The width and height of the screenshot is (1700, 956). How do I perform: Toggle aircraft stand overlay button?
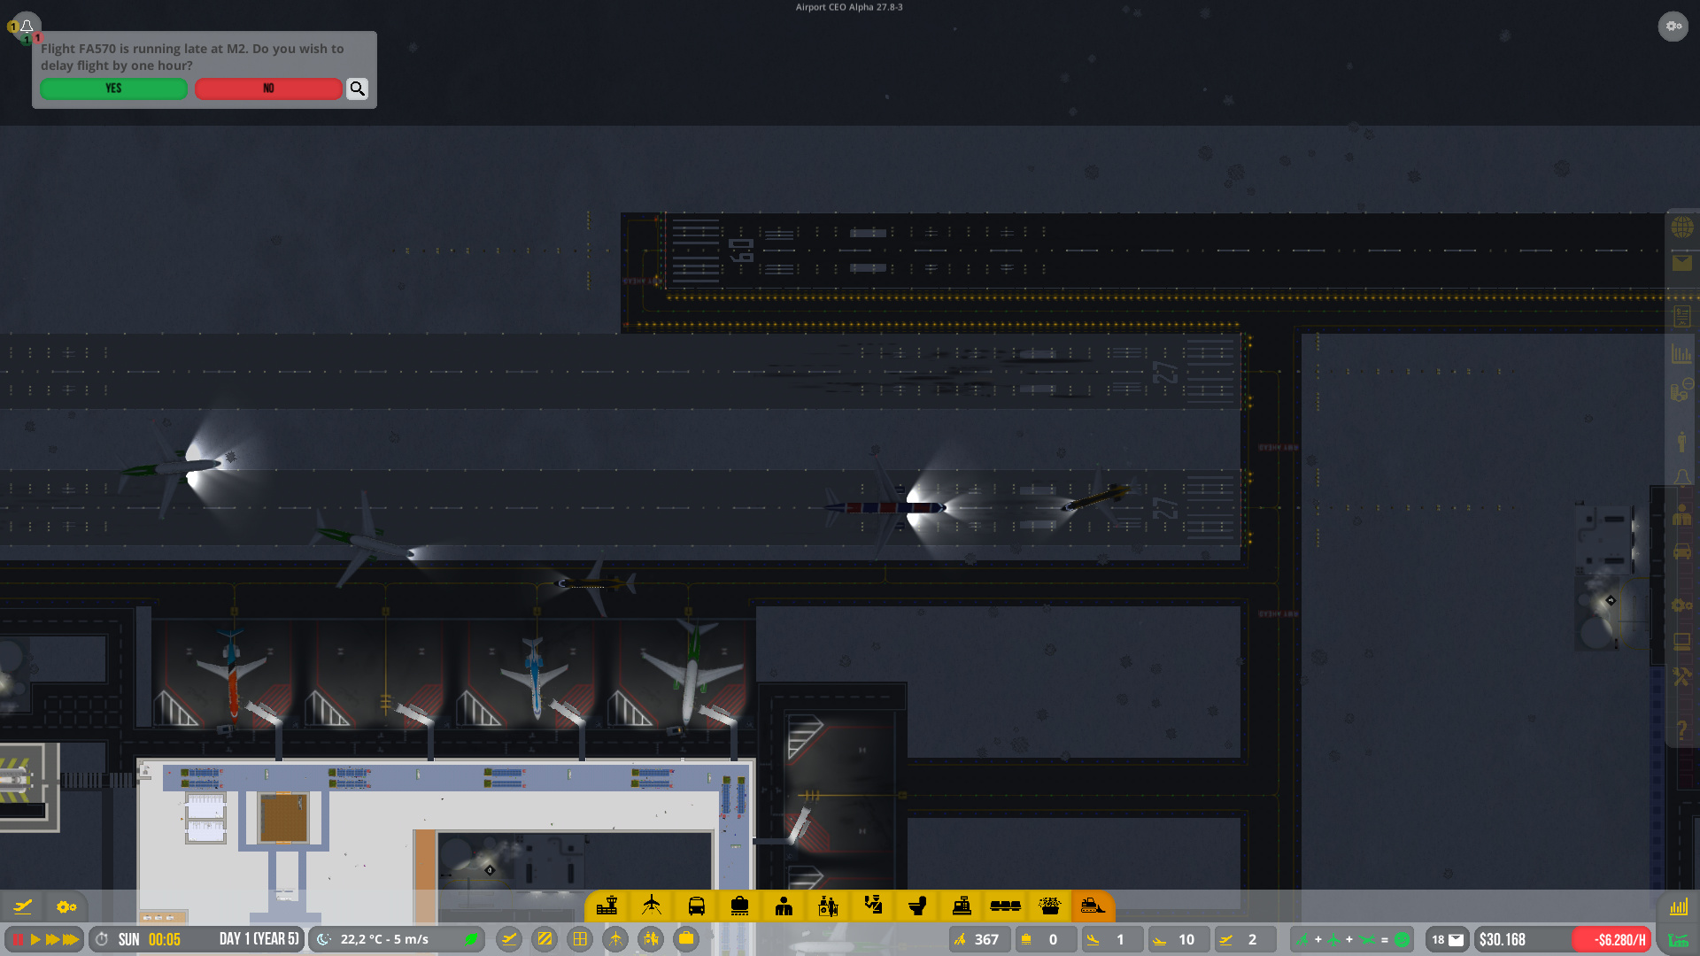(615, 939)
